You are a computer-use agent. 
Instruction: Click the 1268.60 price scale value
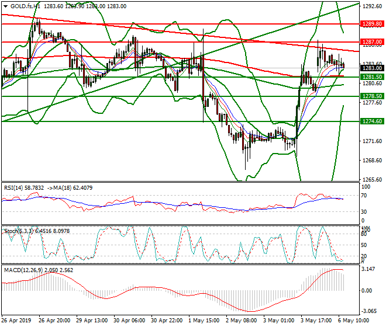point(372,161)
